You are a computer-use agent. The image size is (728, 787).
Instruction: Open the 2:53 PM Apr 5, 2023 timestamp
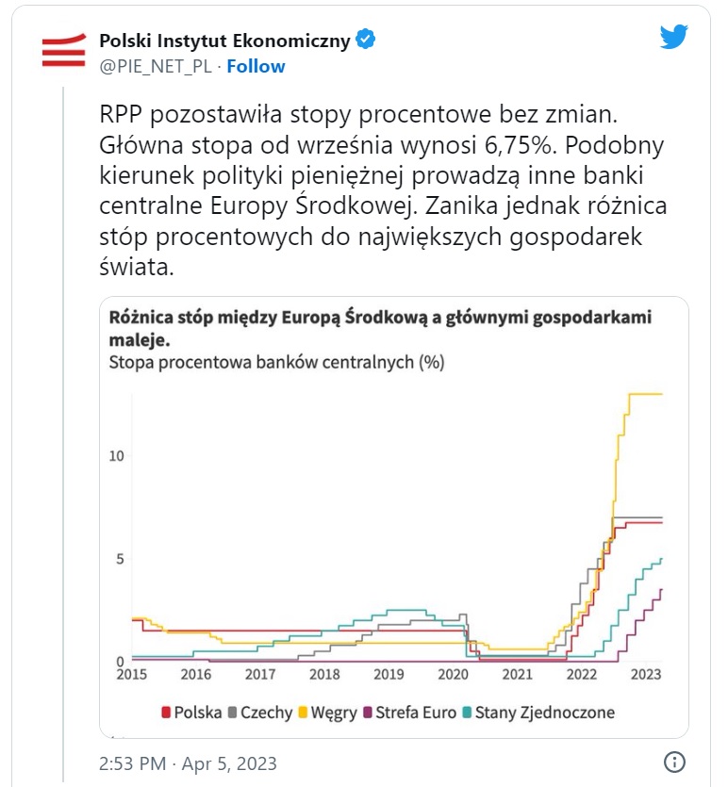coord(188,763)
